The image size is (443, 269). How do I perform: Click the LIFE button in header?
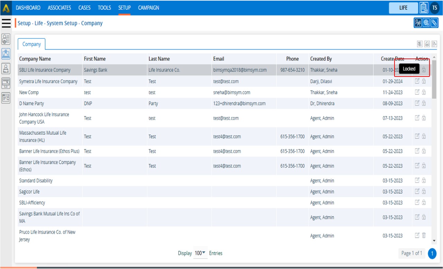click(403, 8)
